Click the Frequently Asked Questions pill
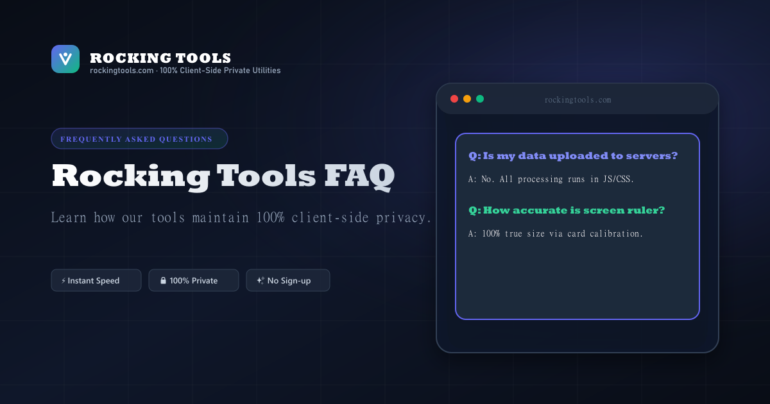The width and height of the screenshot is (770, 404). 139,139
